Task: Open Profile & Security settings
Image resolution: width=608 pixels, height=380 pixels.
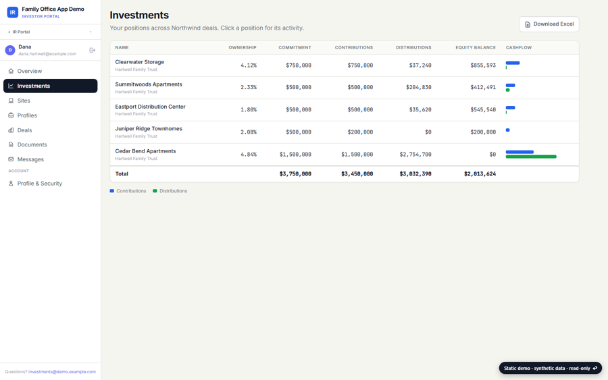Action: (x=51, y=184)
